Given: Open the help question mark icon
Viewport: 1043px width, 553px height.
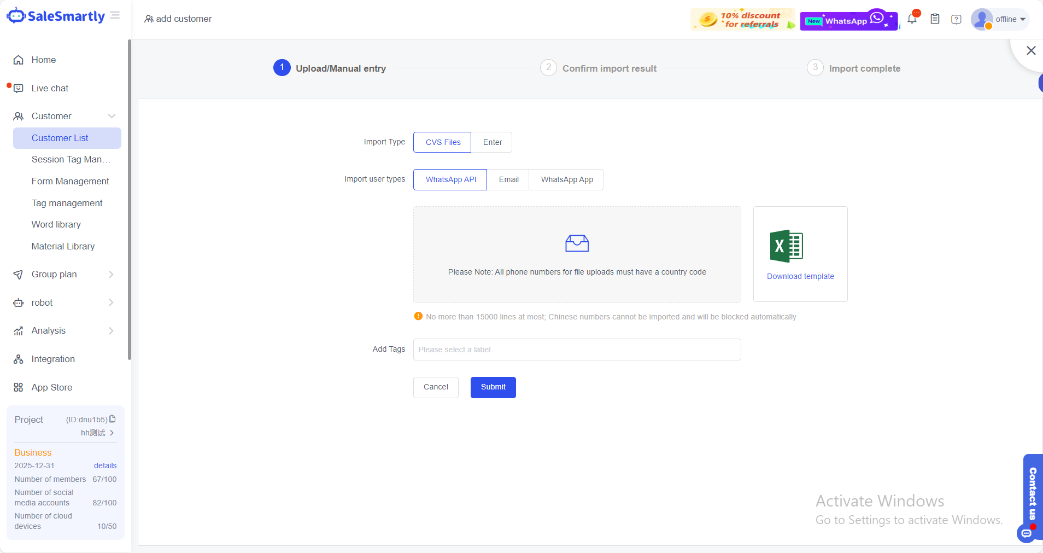Looking at the screenshot, I should (956, 20).
